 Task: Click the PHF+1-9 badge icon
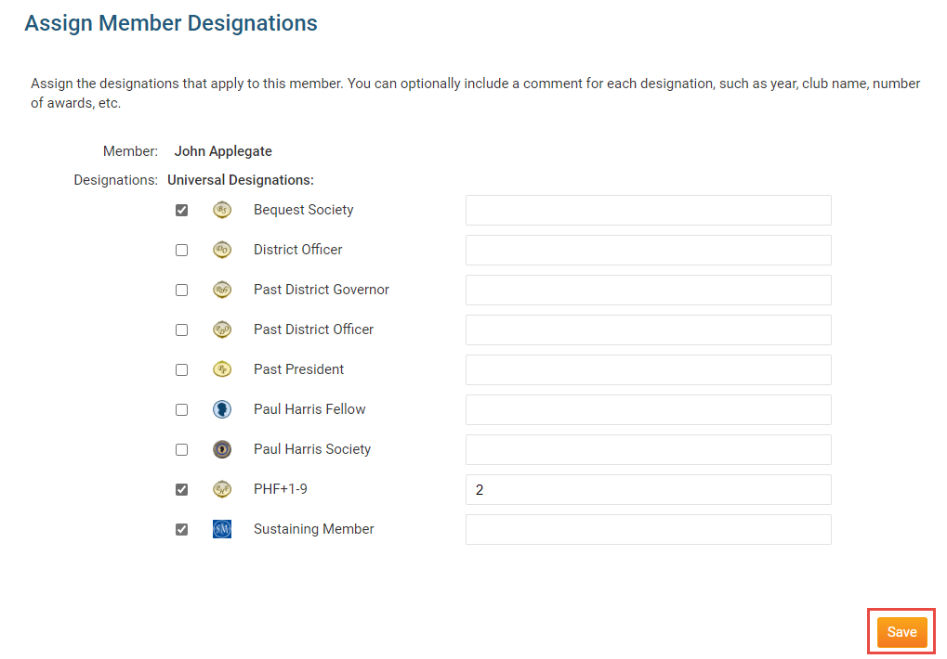221,489
